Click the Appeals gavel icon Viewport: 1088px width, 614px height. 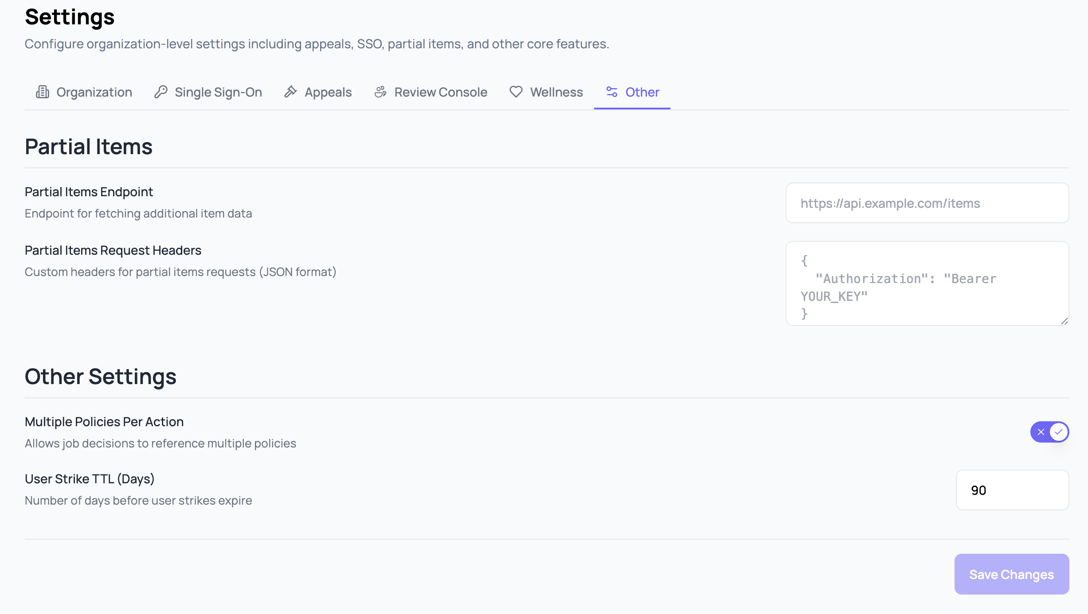290,92
